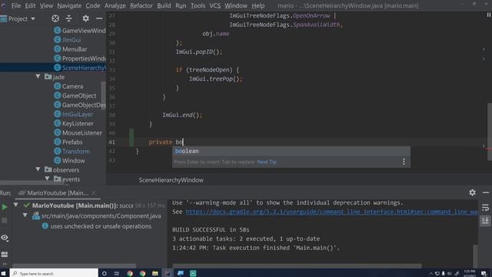Open the File menu

tap(16, 5)
